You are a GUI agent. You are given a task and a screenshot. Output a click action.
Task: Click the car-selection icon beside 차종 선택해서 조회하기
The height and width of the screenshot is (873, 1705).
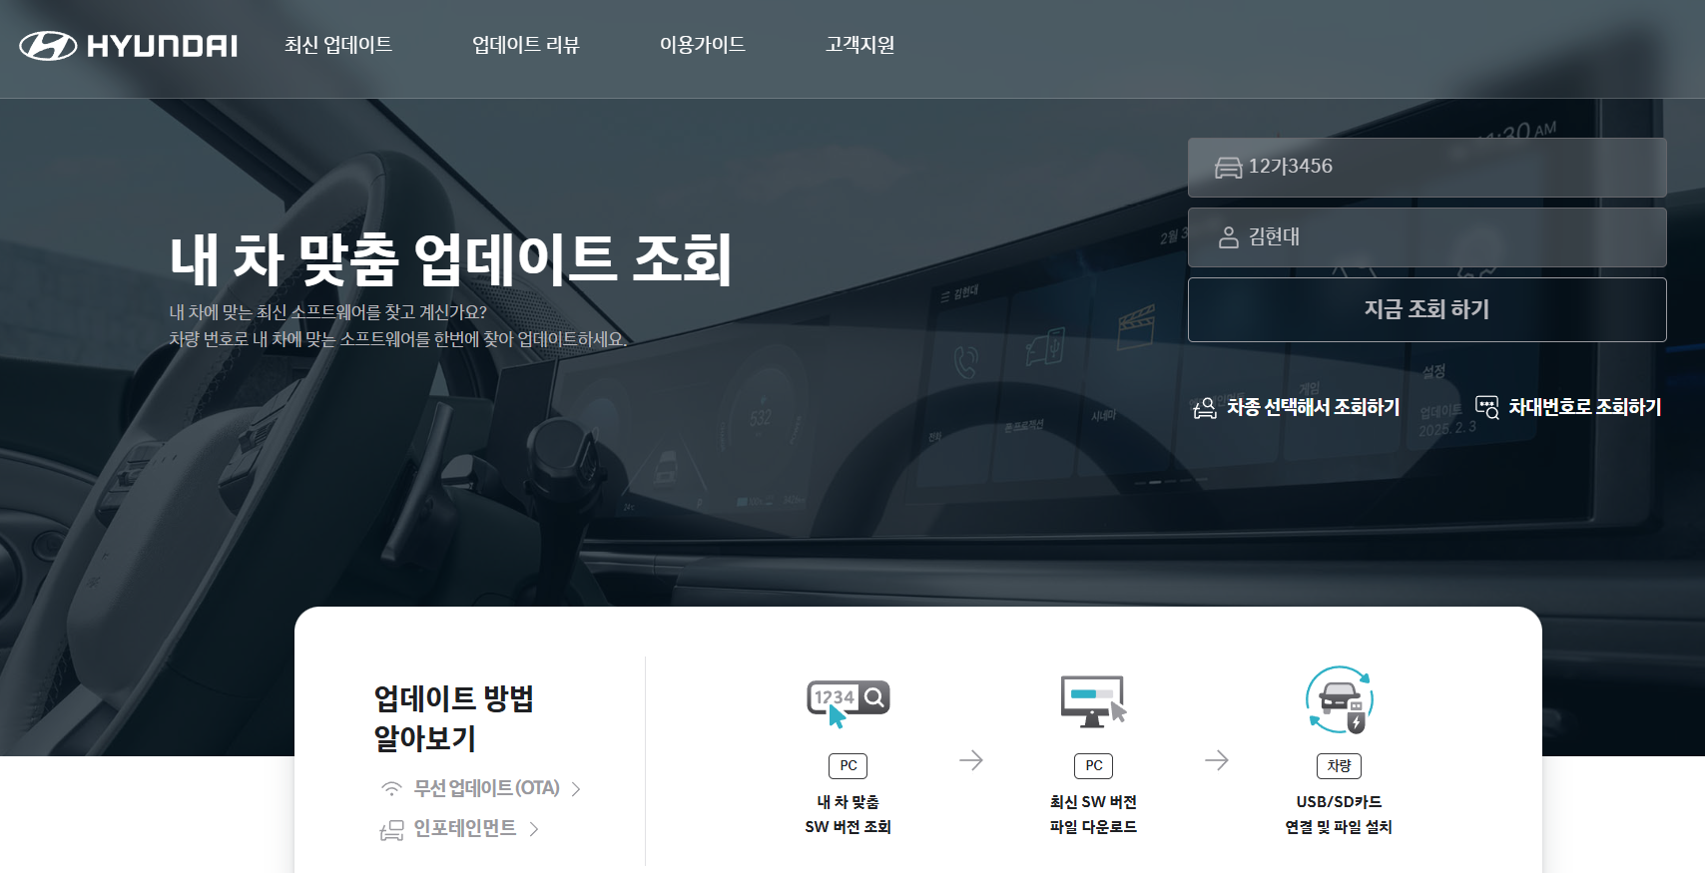coord(1205,407)
